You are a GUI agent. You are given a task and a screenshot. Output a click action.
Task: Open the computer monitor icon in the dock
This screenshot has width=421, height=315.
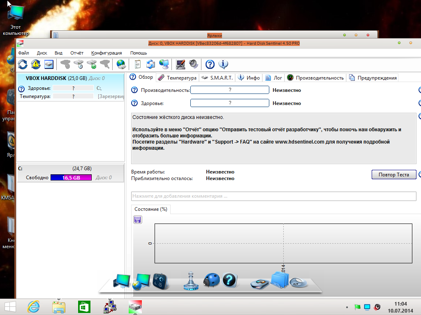[122, 281]
